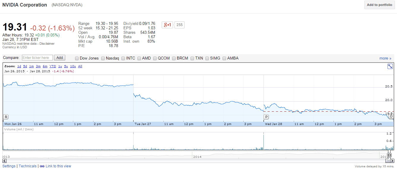Click the 19.31 price value
Image resolution: width=397 pixels, height=170 pixels.
point(15,28)
